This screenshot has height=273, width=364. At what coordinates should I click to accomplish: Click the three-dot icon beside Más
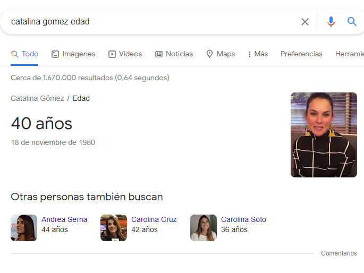coord(250,54)
